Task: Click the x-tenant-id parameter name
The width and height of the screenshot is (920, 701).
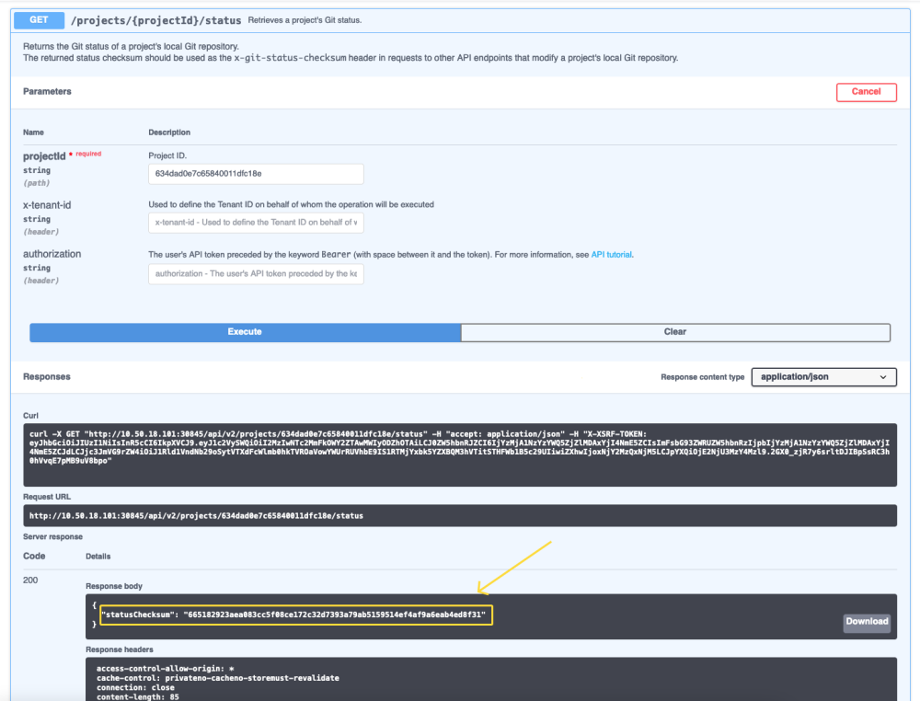Action: 47,205
